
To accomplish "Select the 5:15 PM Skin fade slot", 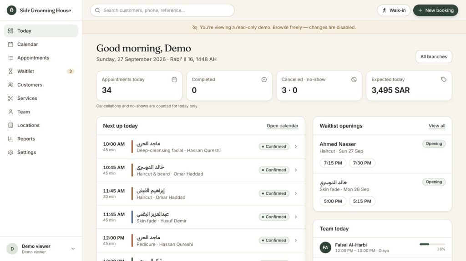I will 362,201.
